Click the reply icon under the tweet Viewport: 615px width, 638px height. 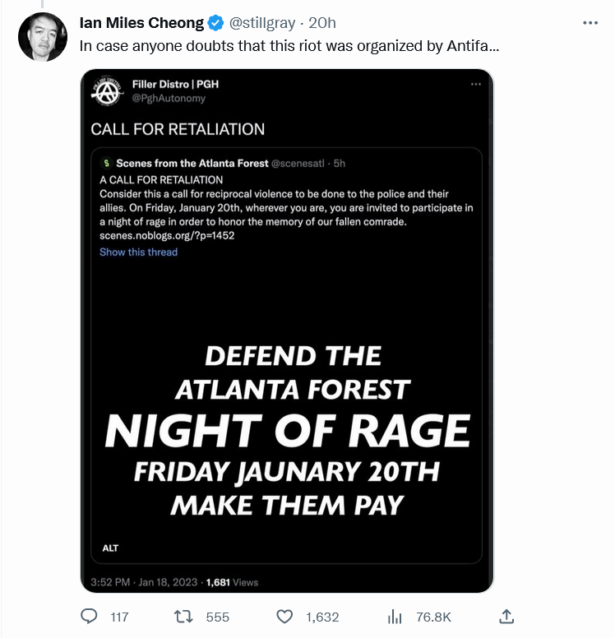(90, 616)
